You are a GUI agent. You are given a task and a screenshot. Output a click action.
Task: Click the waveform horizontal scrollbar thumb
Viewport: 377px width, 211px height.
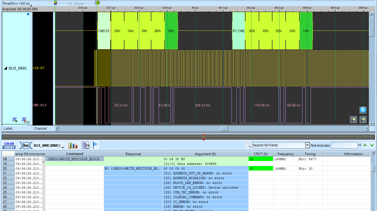click(225, 128)
